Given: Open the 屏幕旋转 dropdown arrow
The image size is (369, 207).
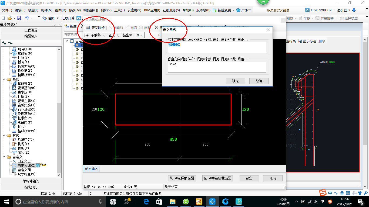Looking at the screenshot, I should point(336,18).
